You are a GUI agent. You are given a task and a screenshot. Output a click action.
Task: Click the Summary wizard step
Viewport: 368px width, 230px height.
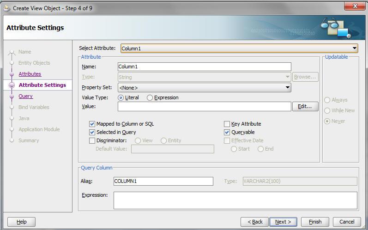(29, 140)
